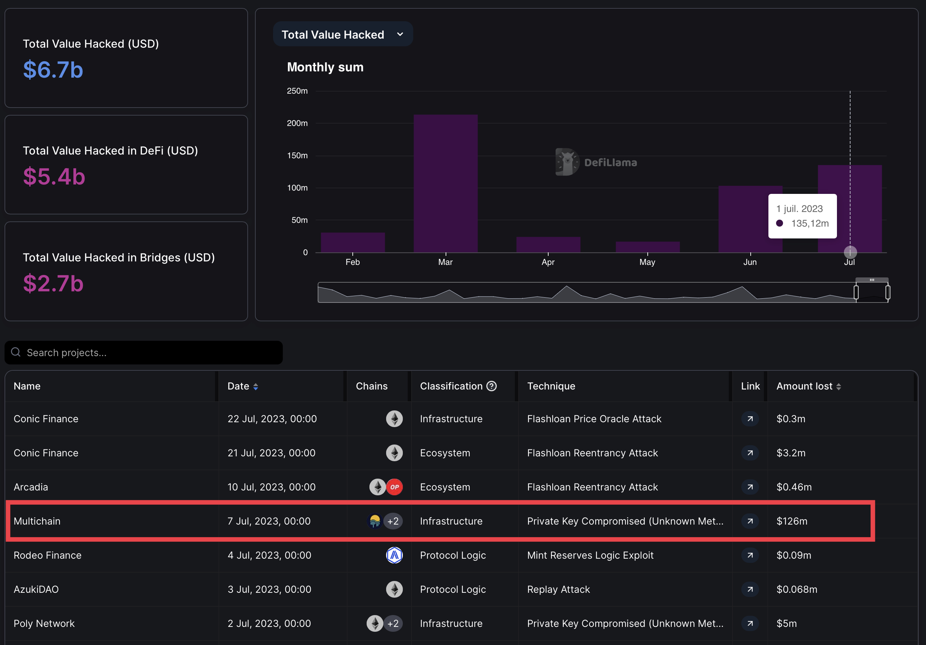Click the left handle of chart range slider
This screenshot has width=926, height=645.
pyautogui.click(x=856, y=292)
